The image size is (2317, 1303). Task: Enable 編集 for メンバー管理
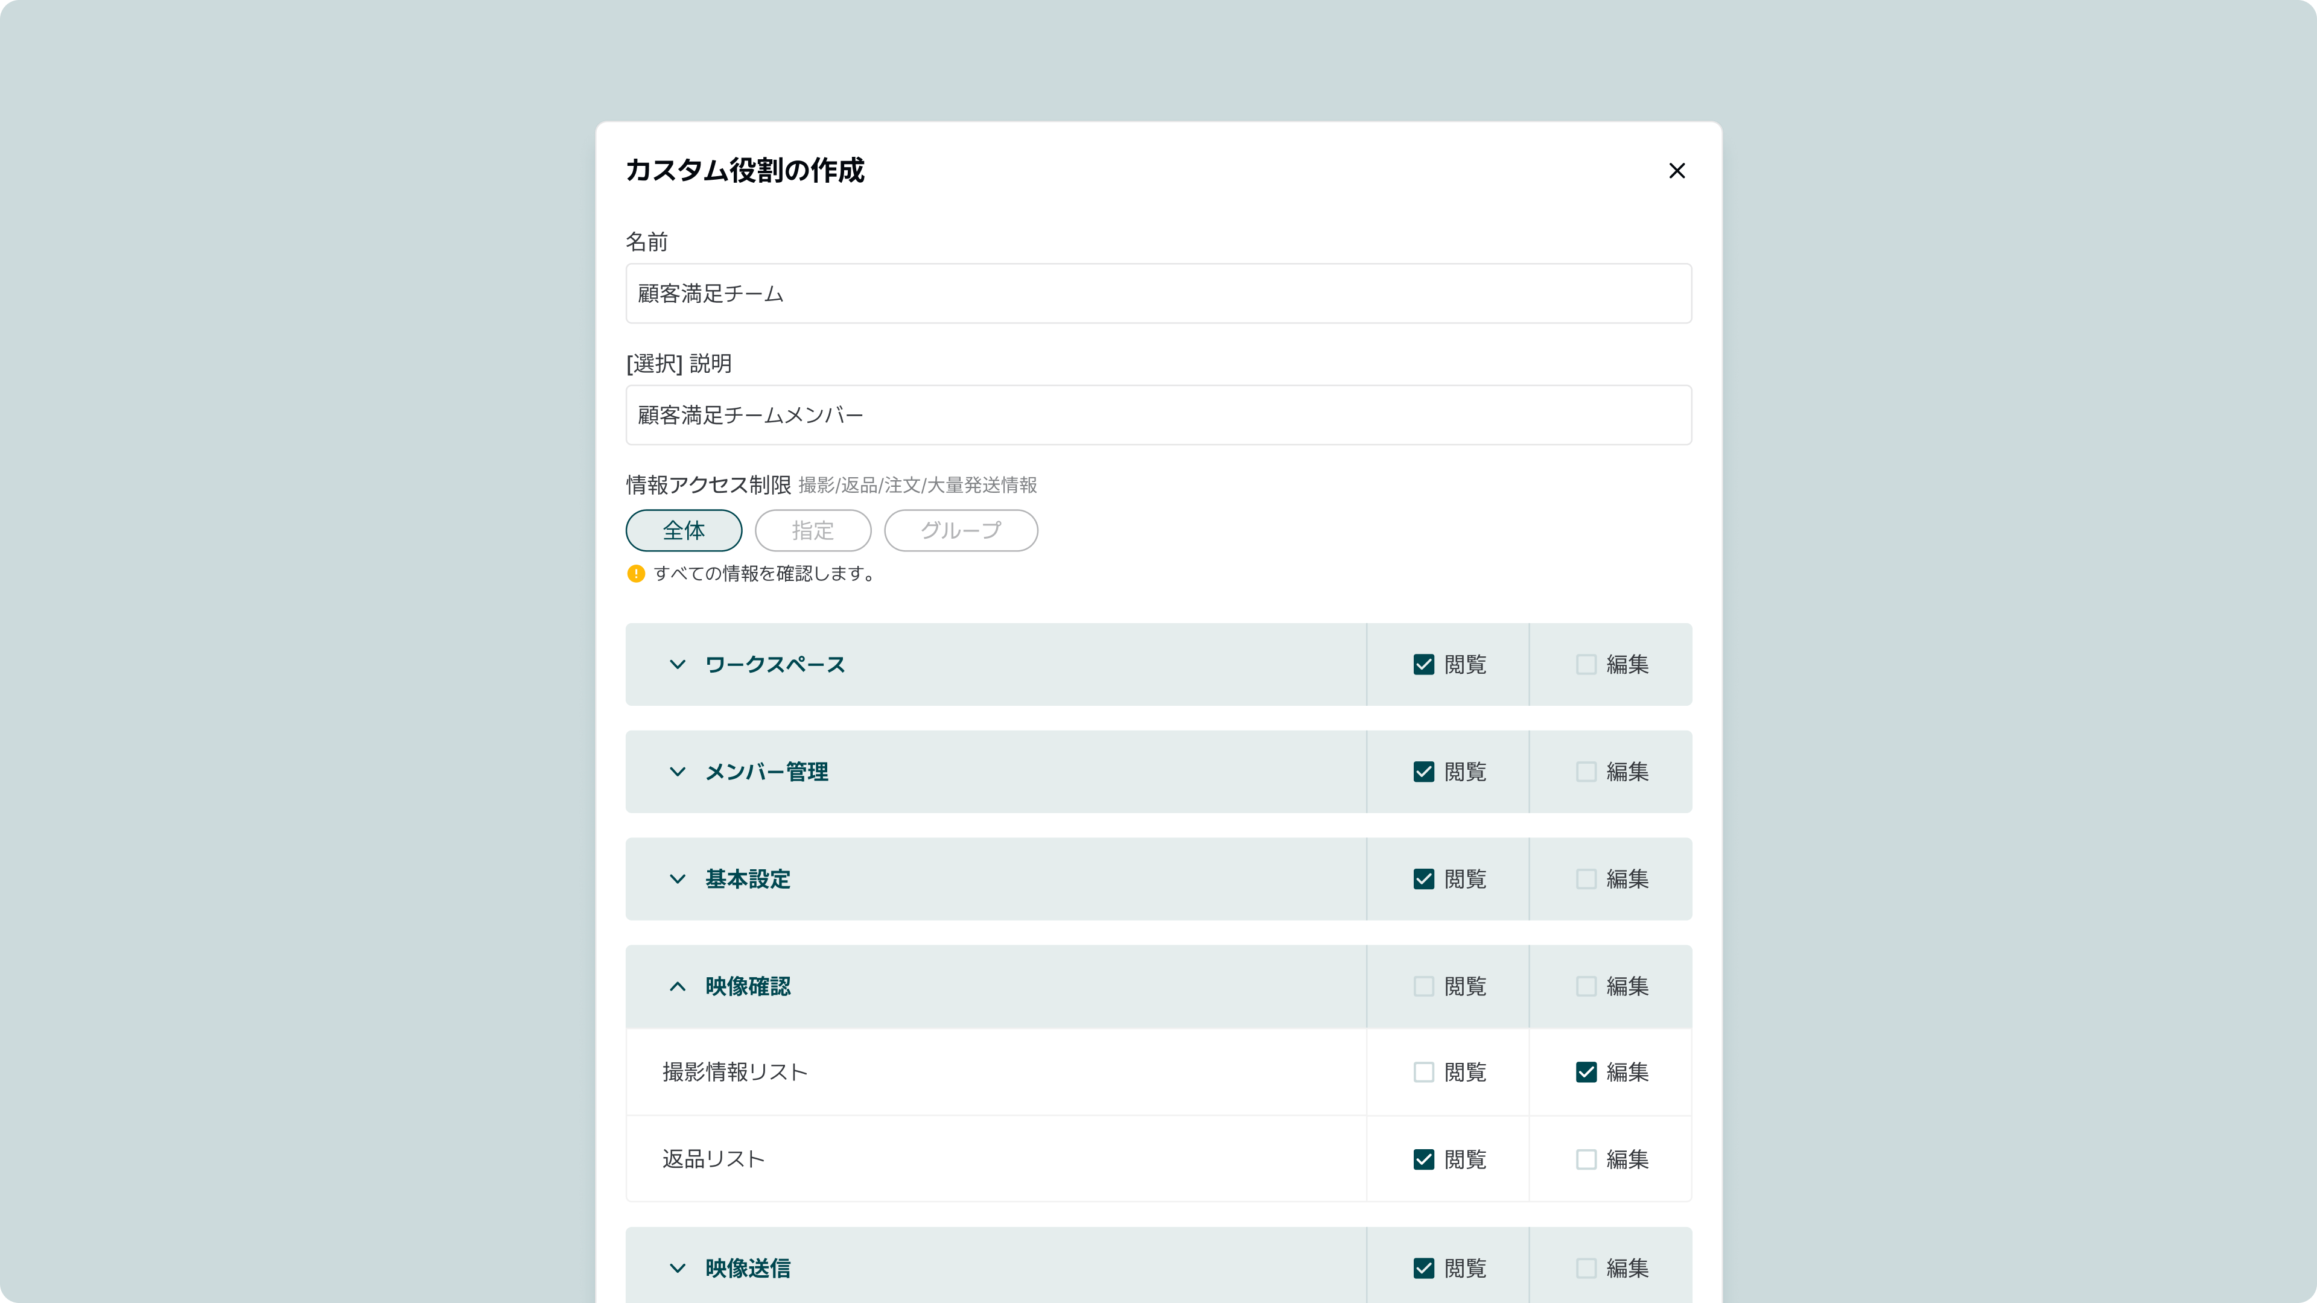(1586, 772)
